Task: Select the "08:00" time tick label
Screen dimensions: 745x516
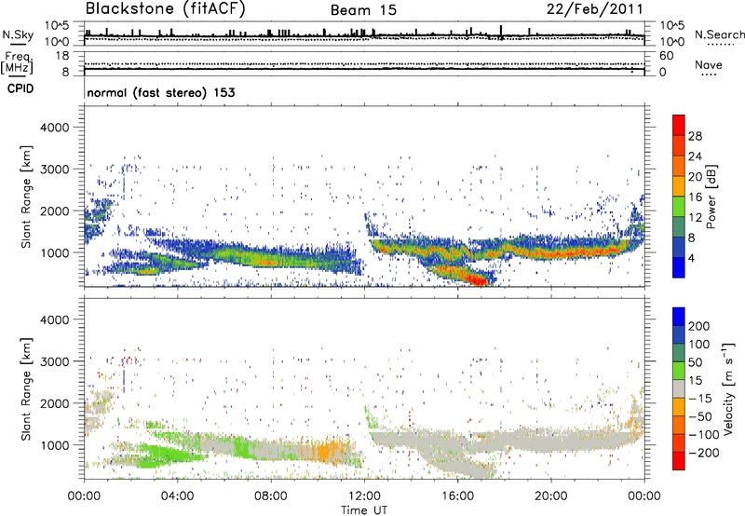Action: [x=271, y=496]
